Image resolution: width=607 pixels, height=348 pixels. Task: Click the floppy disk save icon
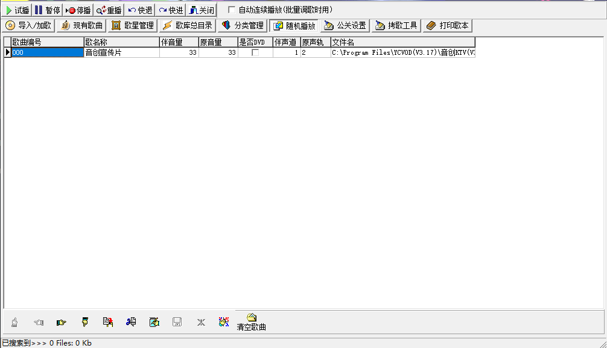[177, 322]
